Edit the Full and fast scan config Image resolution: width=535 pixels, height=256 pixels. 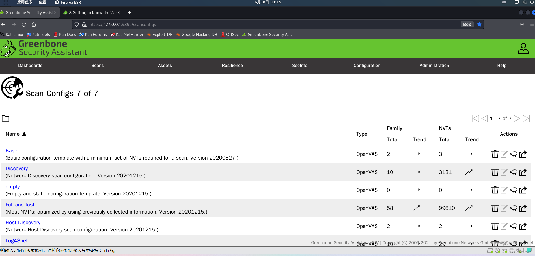coord(504,208)
